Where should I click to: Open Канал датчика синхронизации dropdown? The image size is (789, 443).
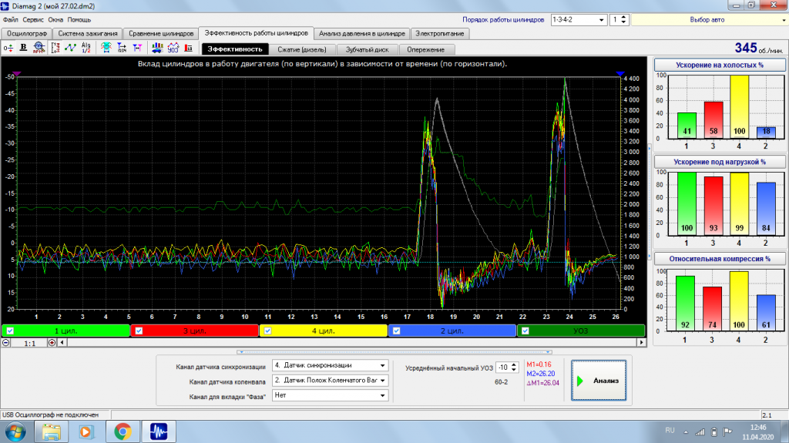[x=330, y=365]
